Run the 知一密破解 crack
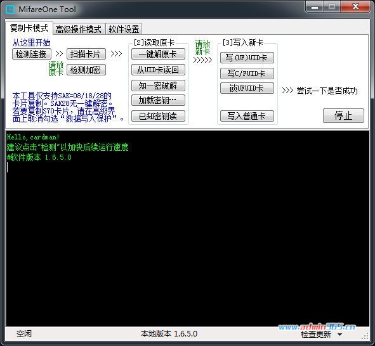375x346 pixels. [158, 86]
